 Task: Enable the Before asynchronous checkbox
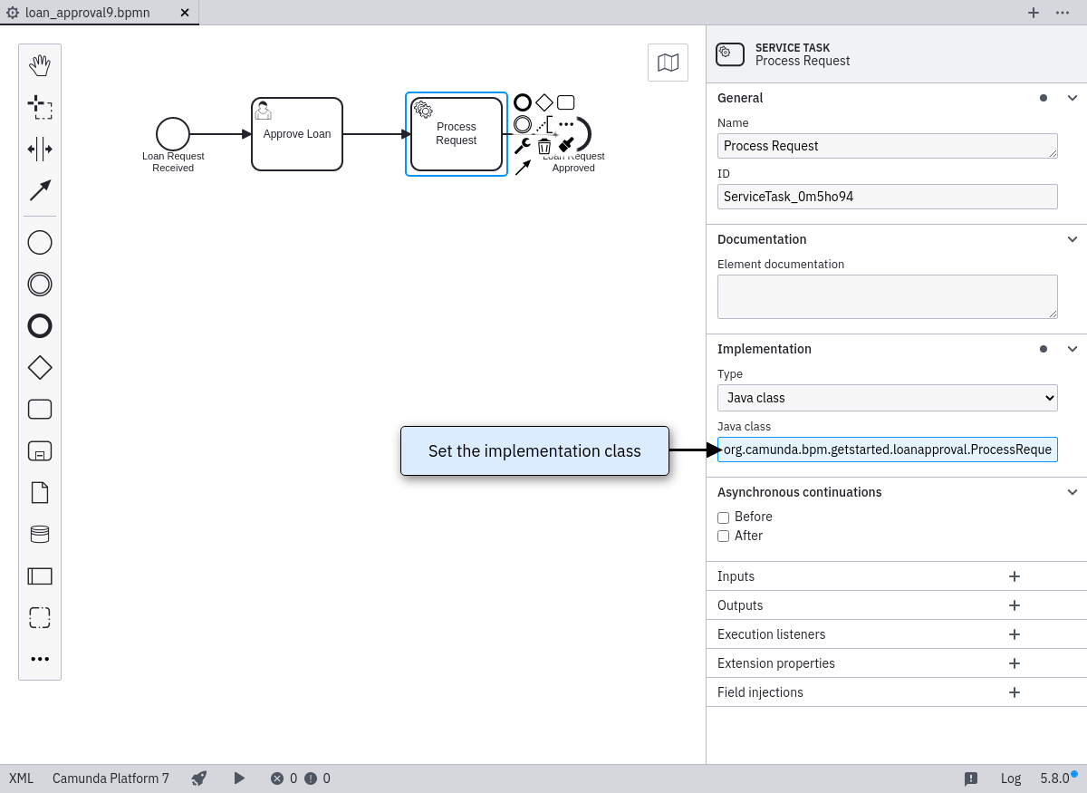pyautogui.click(x=723, y=517)
